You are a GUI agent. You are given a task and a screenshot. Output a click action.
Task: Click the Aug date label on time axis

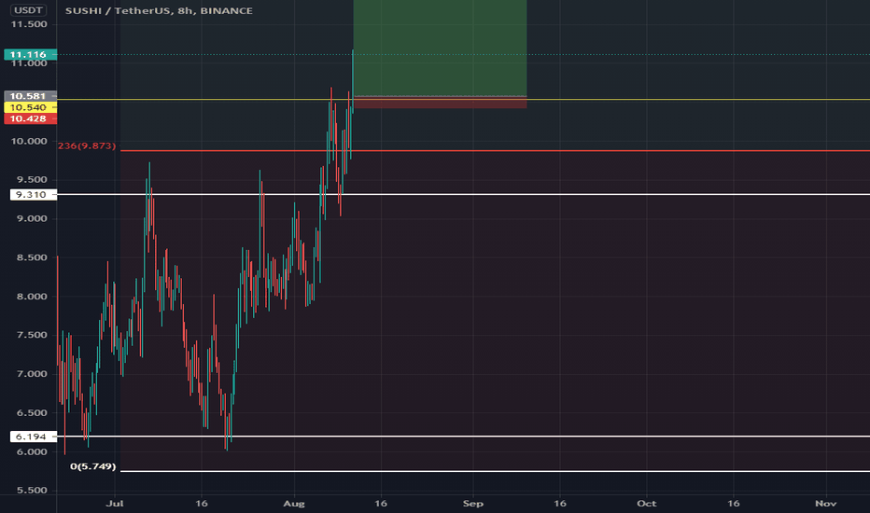[x=293, y=504]
